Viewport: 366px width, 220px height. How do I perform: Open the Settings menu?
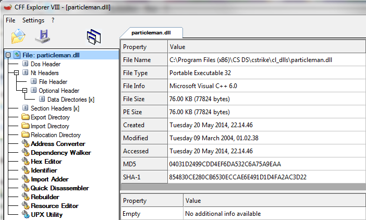pos(33,20)
